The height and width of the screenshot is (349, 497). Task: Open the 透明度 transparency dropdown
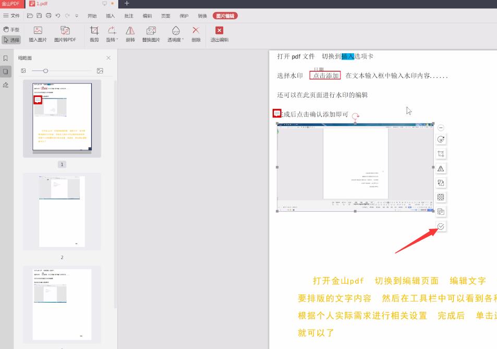pyautogui.click(x=176, y=34)
